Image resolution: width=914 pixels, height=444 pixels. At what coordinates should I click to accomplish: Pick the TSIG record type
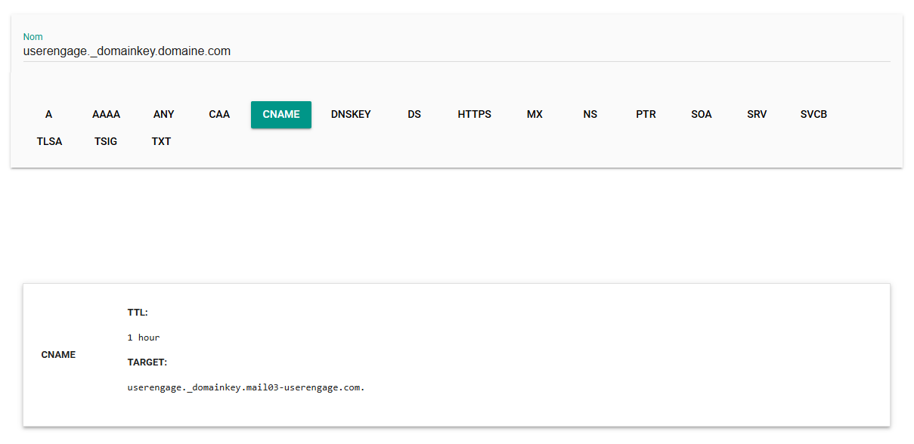pos(106,141)
